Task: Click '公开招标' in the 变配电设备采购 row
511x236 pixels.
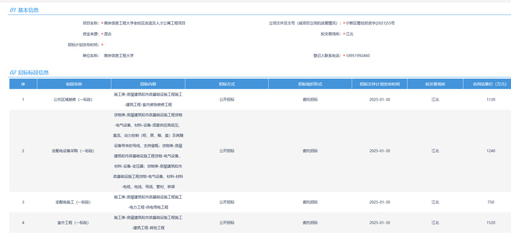Action: (227, 151)
